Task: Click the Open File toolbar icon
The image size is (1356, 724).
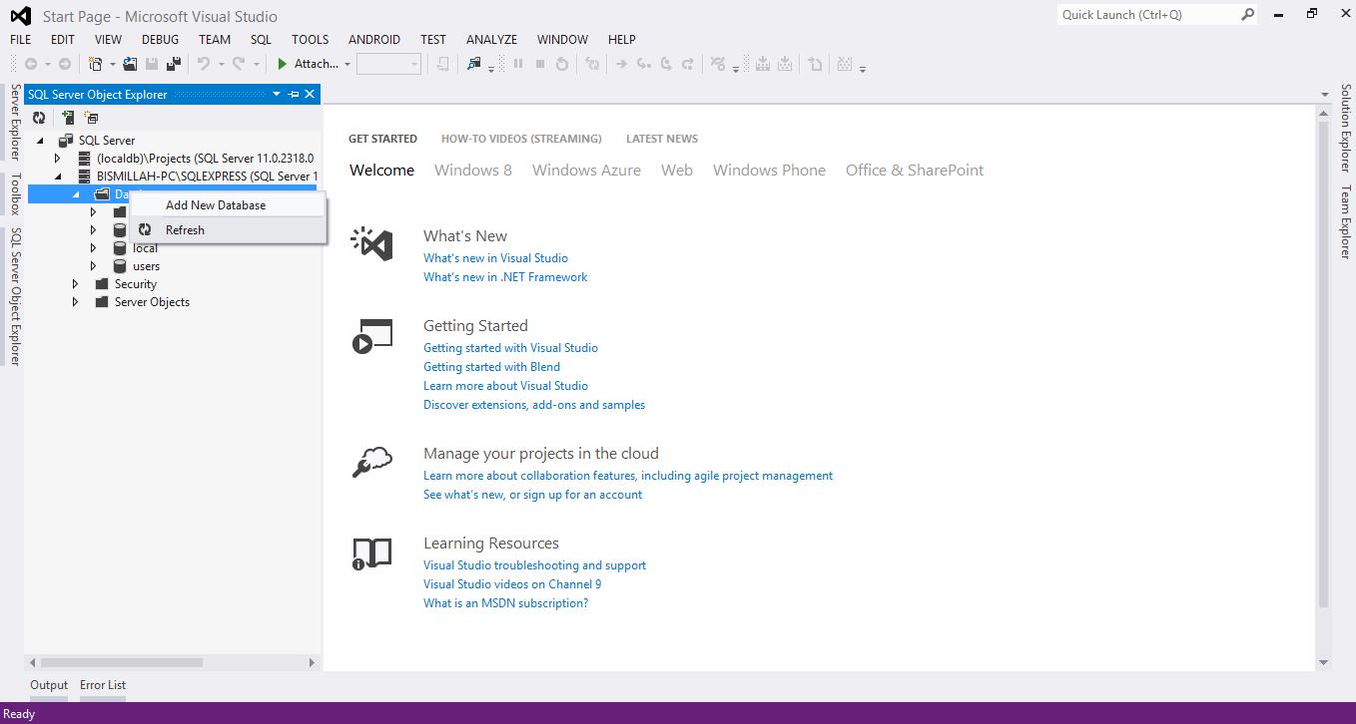Action: tap(130, 64)
